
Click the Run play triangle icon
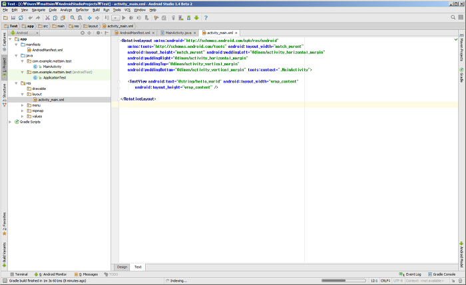(124, 18)
